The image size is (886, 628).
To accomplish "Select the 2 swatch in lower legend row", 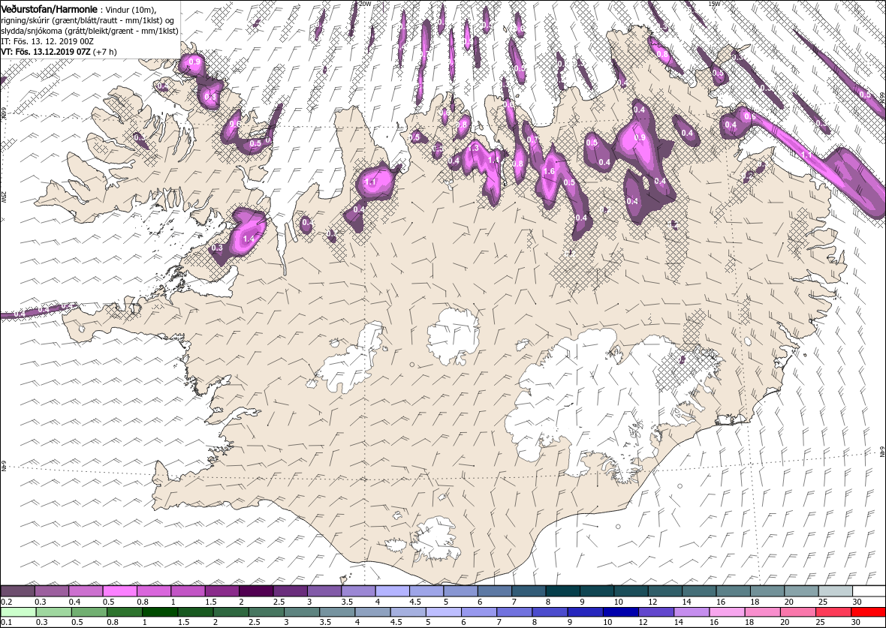I will coord(231,612).
